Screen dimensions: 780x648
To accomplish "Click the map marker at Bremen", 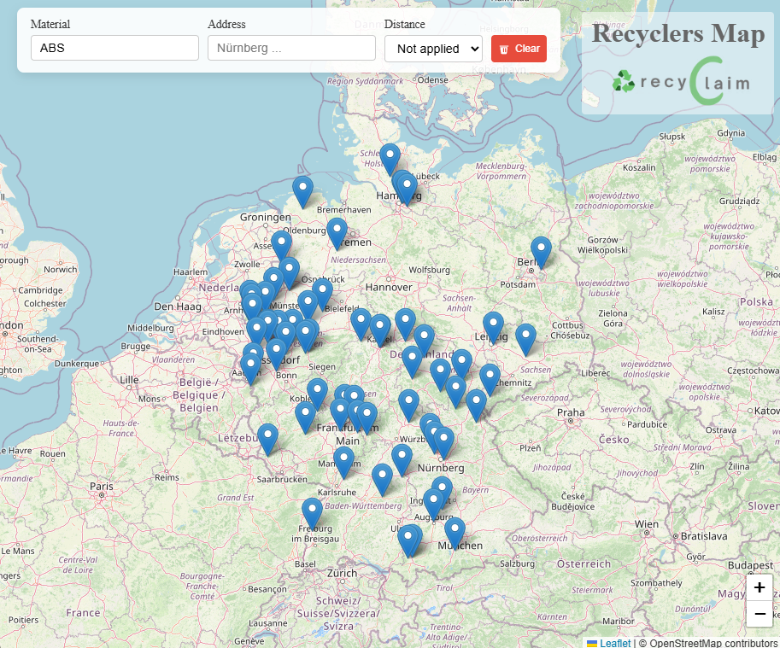I will tap(337, 234).
